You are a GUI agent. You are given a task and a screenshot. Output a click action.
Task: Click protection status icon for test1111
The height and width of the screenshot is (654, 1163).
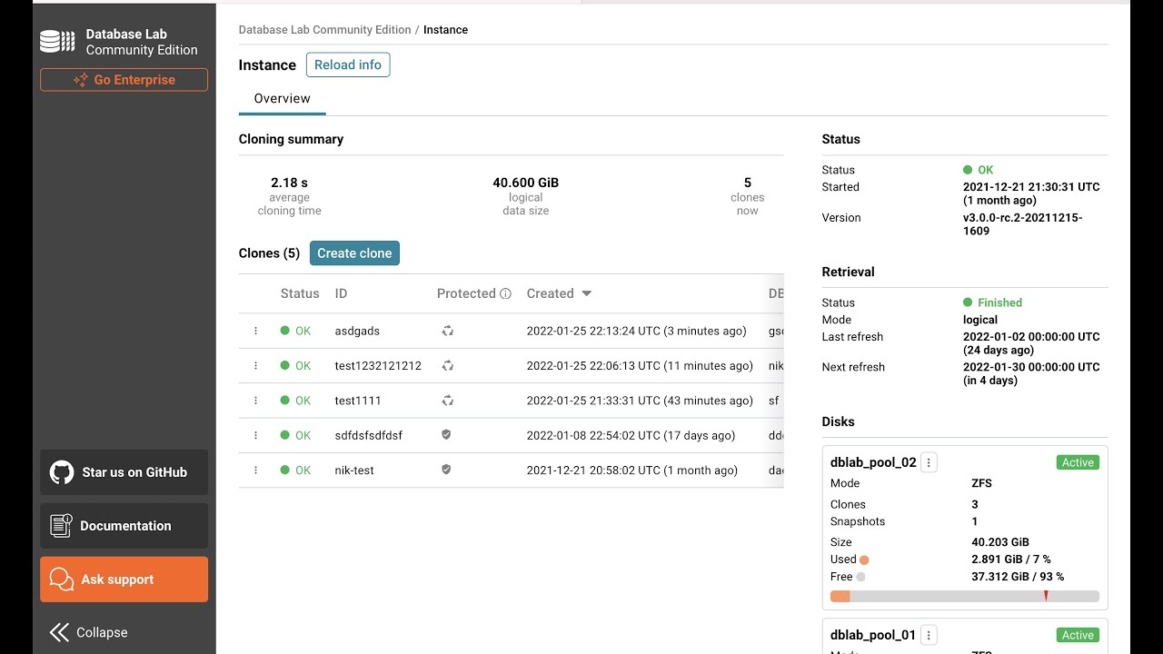coord(447,401)
